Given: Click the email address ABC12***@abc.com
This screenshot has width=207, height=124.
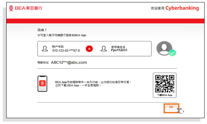Looking at the screenshot, I should click(x=69, y=62).
